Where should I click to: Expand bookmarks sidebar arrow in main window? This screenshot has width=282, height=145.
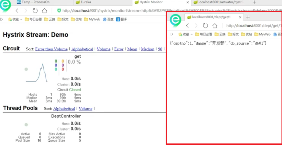click(2, 19)
